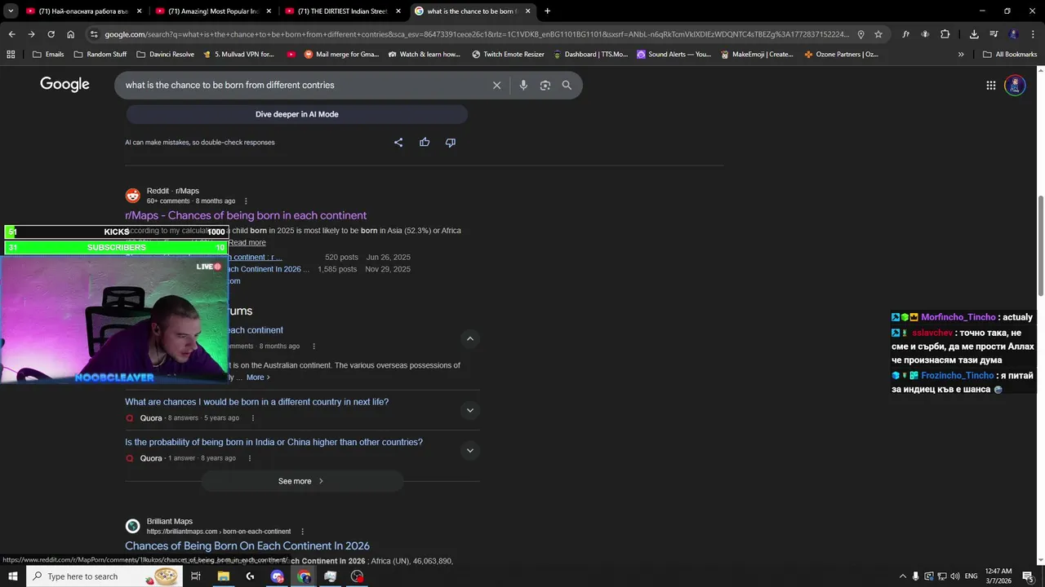Viewport: 1045px width, 587px height.
Task: Show more overflow bookmarks chevron
Action: 961,55
